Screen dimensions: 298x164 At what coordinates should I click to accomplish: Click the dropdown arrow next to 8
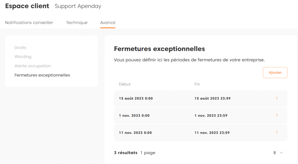281,153
